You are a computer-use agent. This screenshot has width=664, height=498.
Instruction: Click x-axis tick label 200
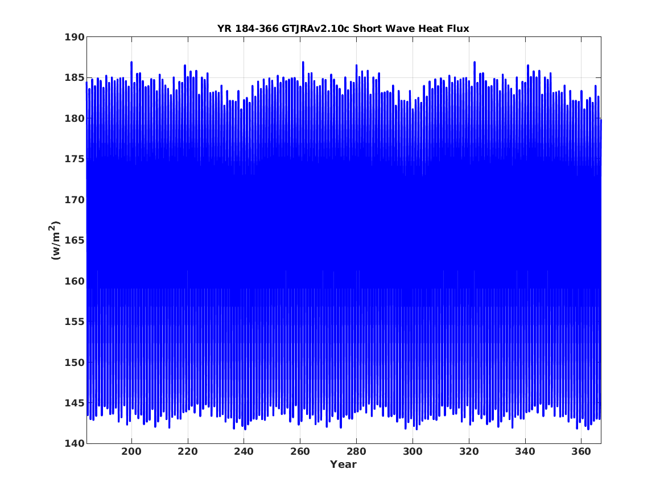(x=131, y=452)
